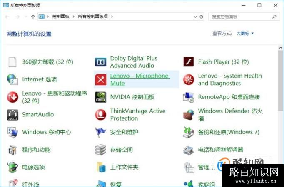
Task: Click the 控制面板 breadcrumb
Action: tap(61, 17)
